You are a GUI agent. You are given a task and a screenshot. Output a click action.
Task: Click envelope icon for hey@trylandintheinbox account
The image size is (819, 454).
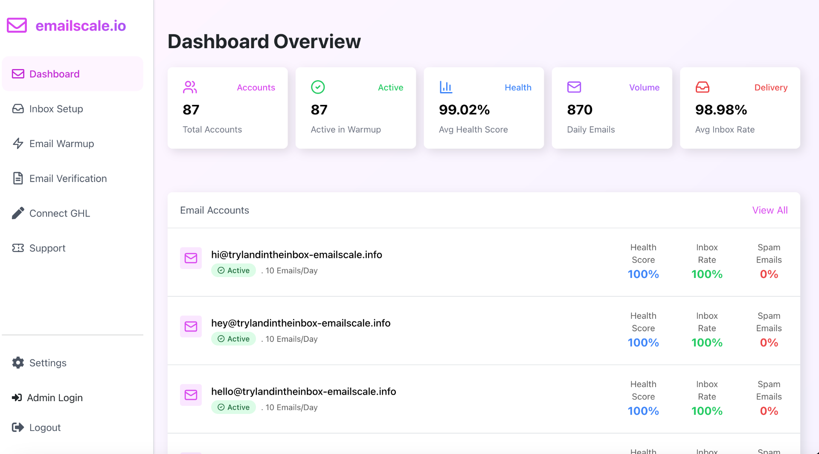(x=191, y=327)
